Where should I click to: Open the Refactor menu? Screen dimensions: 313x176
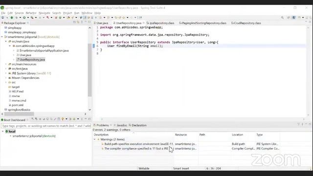(31, 13)
